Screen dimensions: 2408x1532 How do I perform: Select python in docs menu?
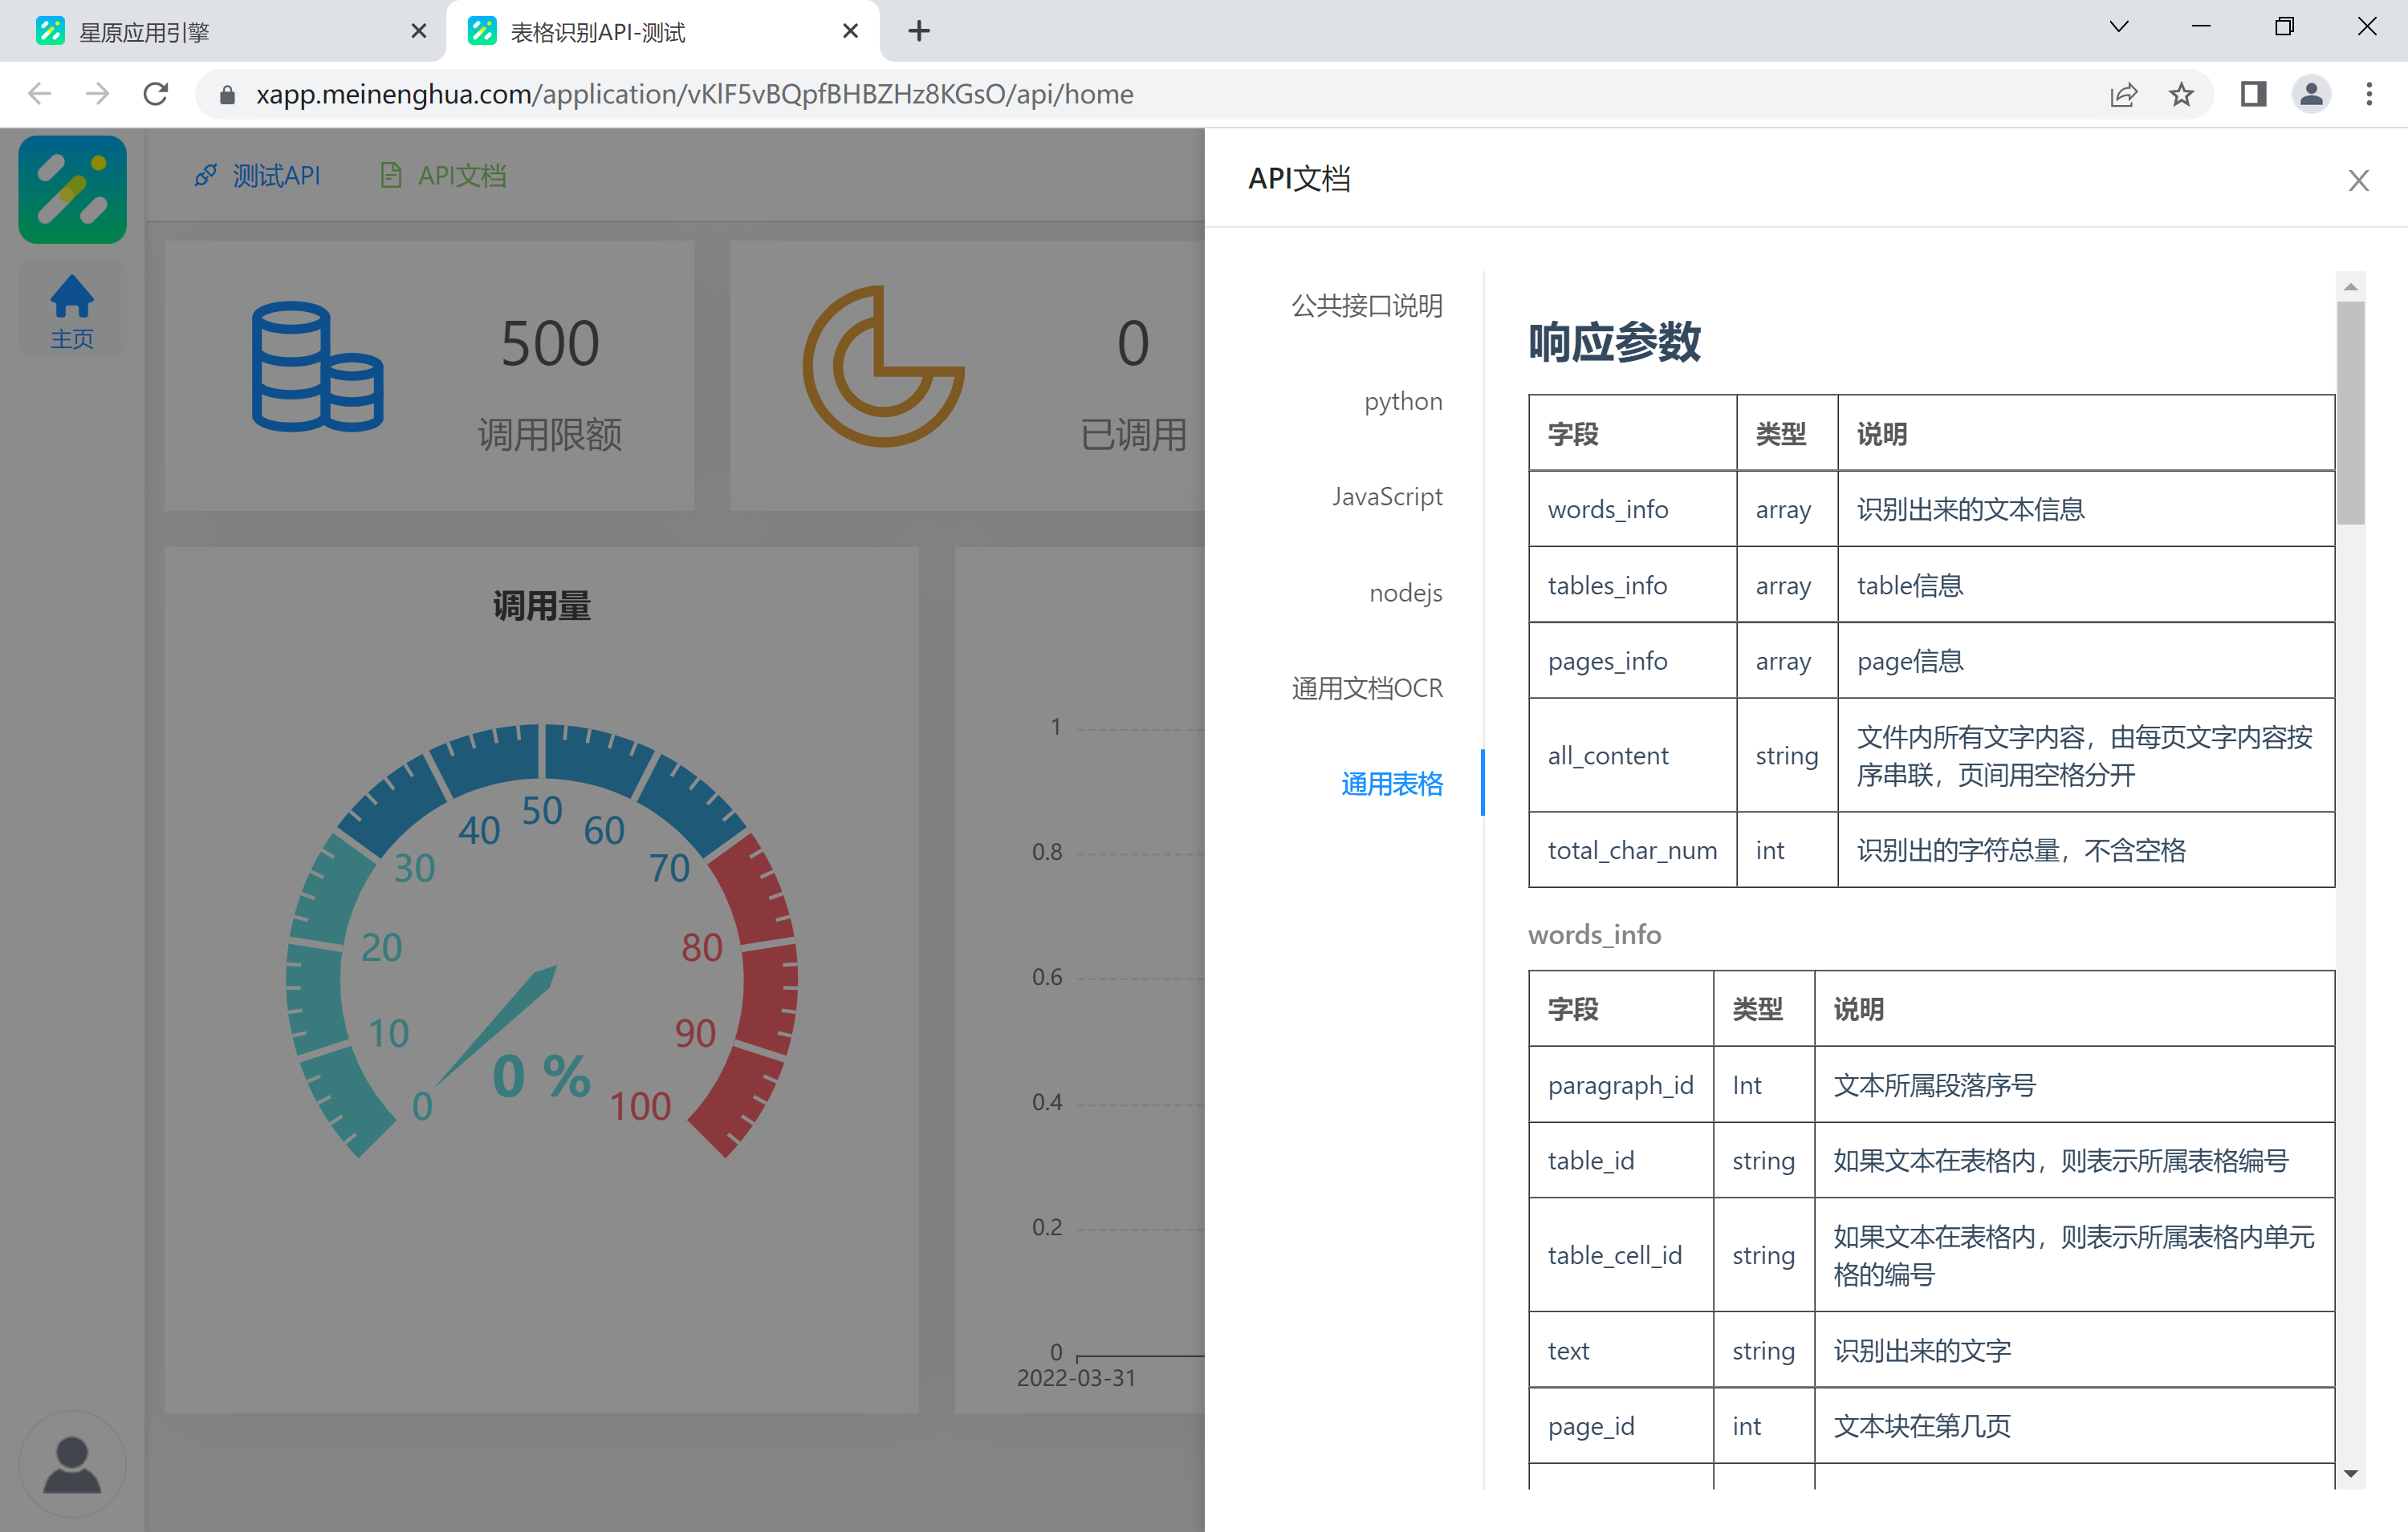(1403, 402)
